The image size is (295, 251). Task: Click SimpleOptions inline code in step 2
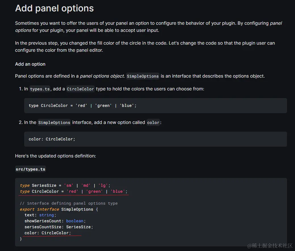(54, 123)
